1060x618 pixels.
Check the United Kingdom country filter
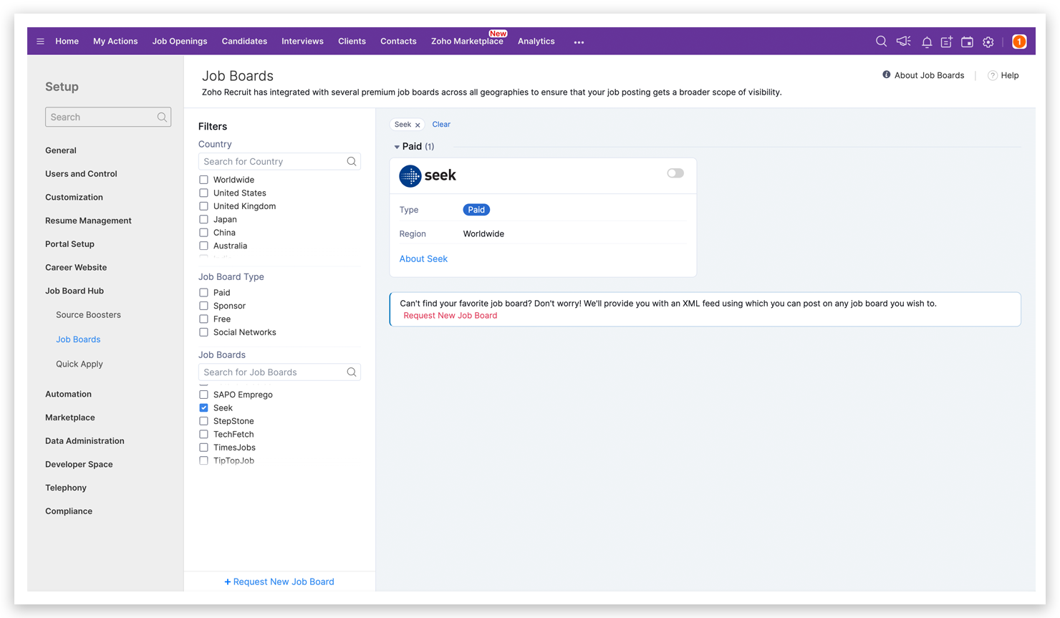coord(204,206)
